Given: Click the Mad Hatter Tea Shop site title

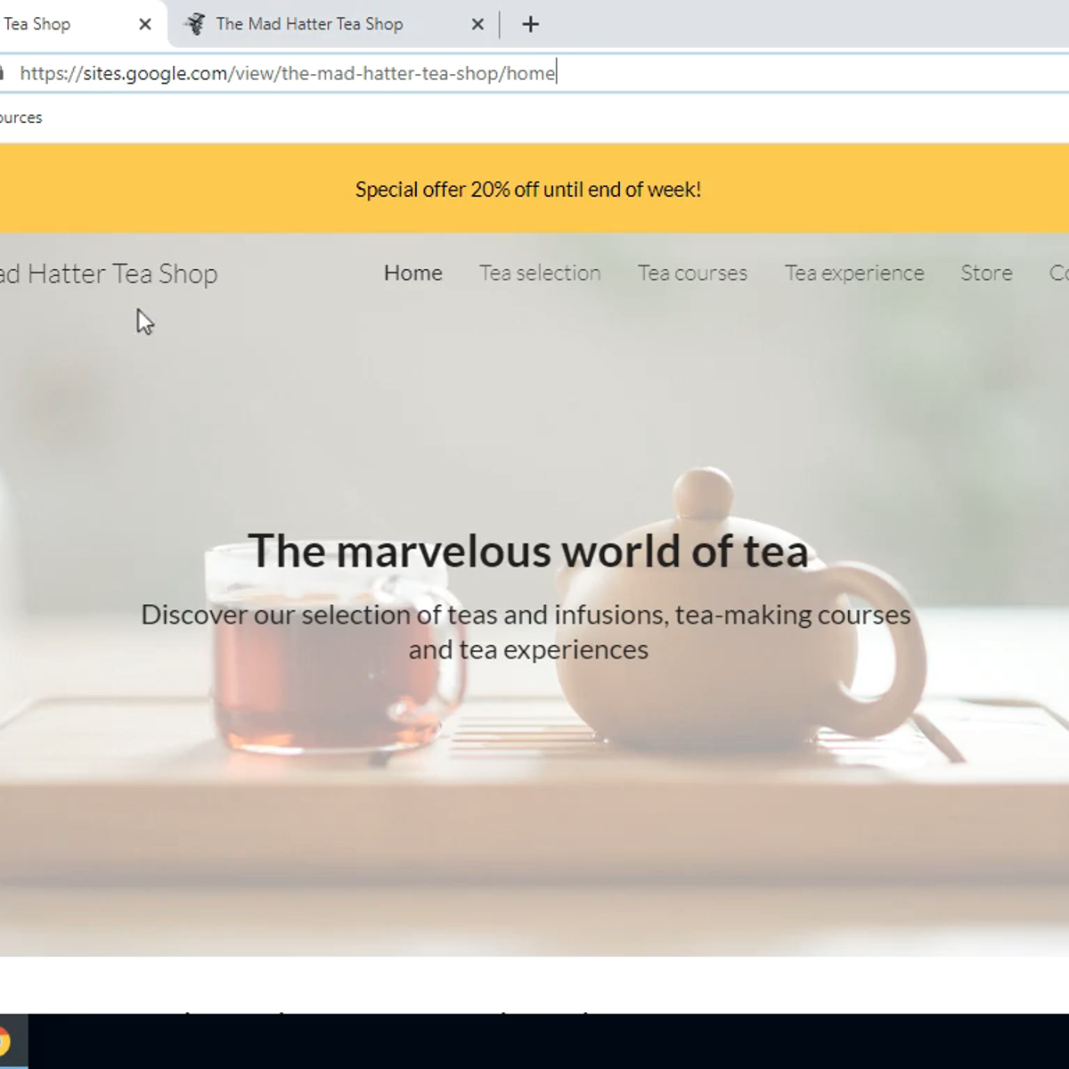Looking at the screenshot, I should click(109, 273).
